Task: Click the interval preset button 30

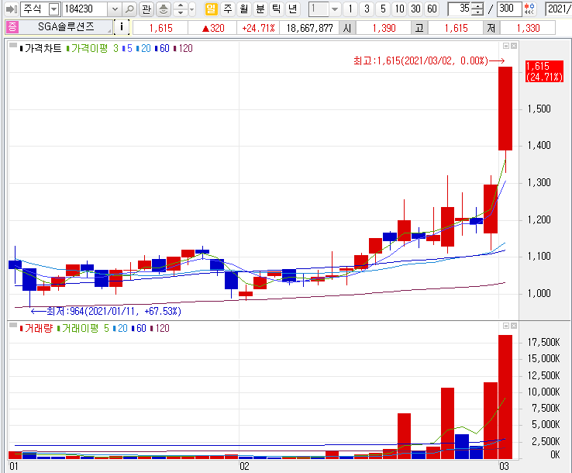Action: [x=416, y=9]
